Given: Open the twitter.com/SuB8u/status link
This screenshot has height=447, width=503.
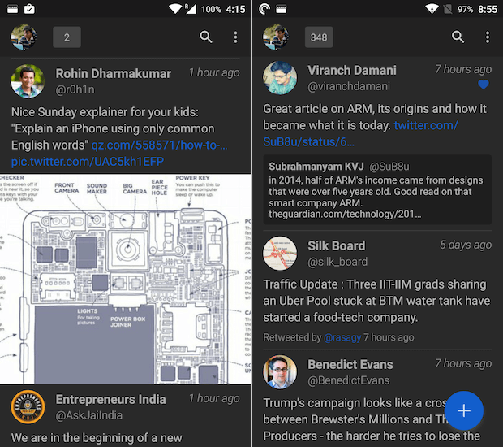Looking at the screenshot, I should tap(360, 133).
